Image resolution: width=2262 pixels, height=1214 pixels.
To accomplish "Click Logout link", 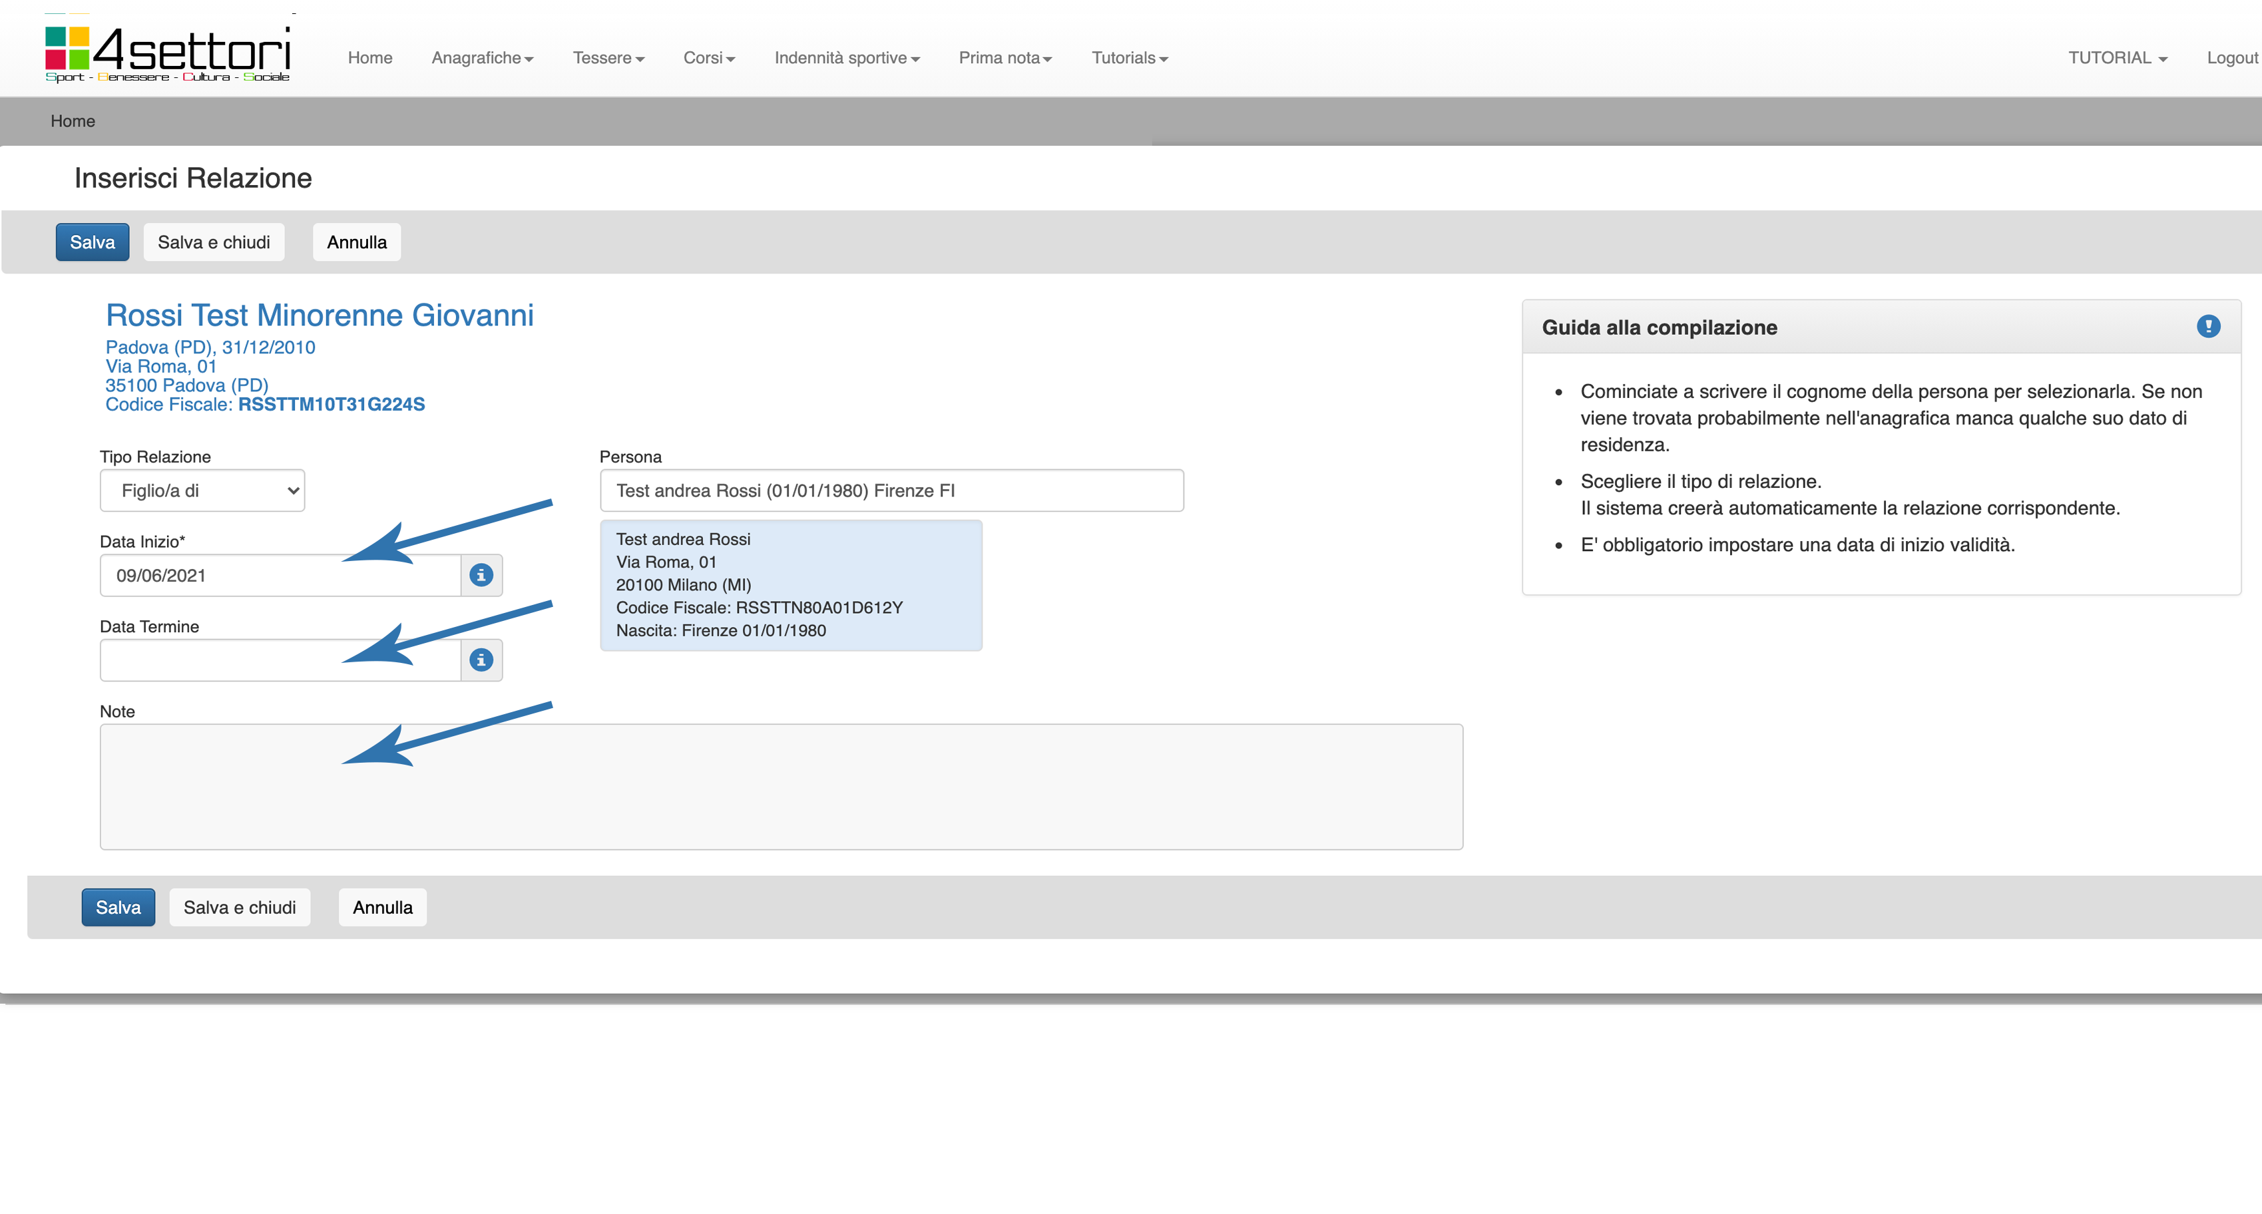I will coord(2231,58).
